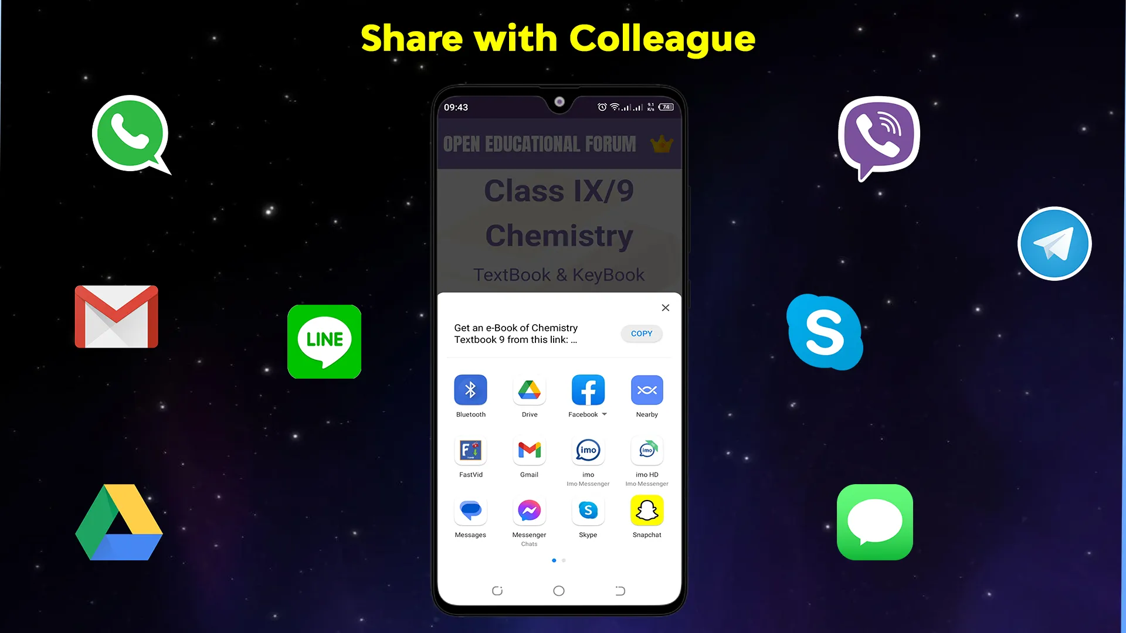The height and width of the screenshot is (633, 1126).
Task: Select Facebook sharing icon
Action: point(588,390)
